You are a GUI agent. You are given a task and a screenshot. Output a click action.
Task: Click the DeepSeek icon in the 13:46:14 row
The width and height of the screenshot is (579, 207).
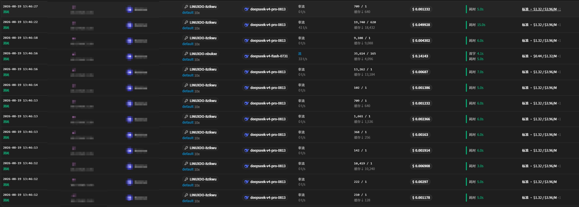point(246,88)
